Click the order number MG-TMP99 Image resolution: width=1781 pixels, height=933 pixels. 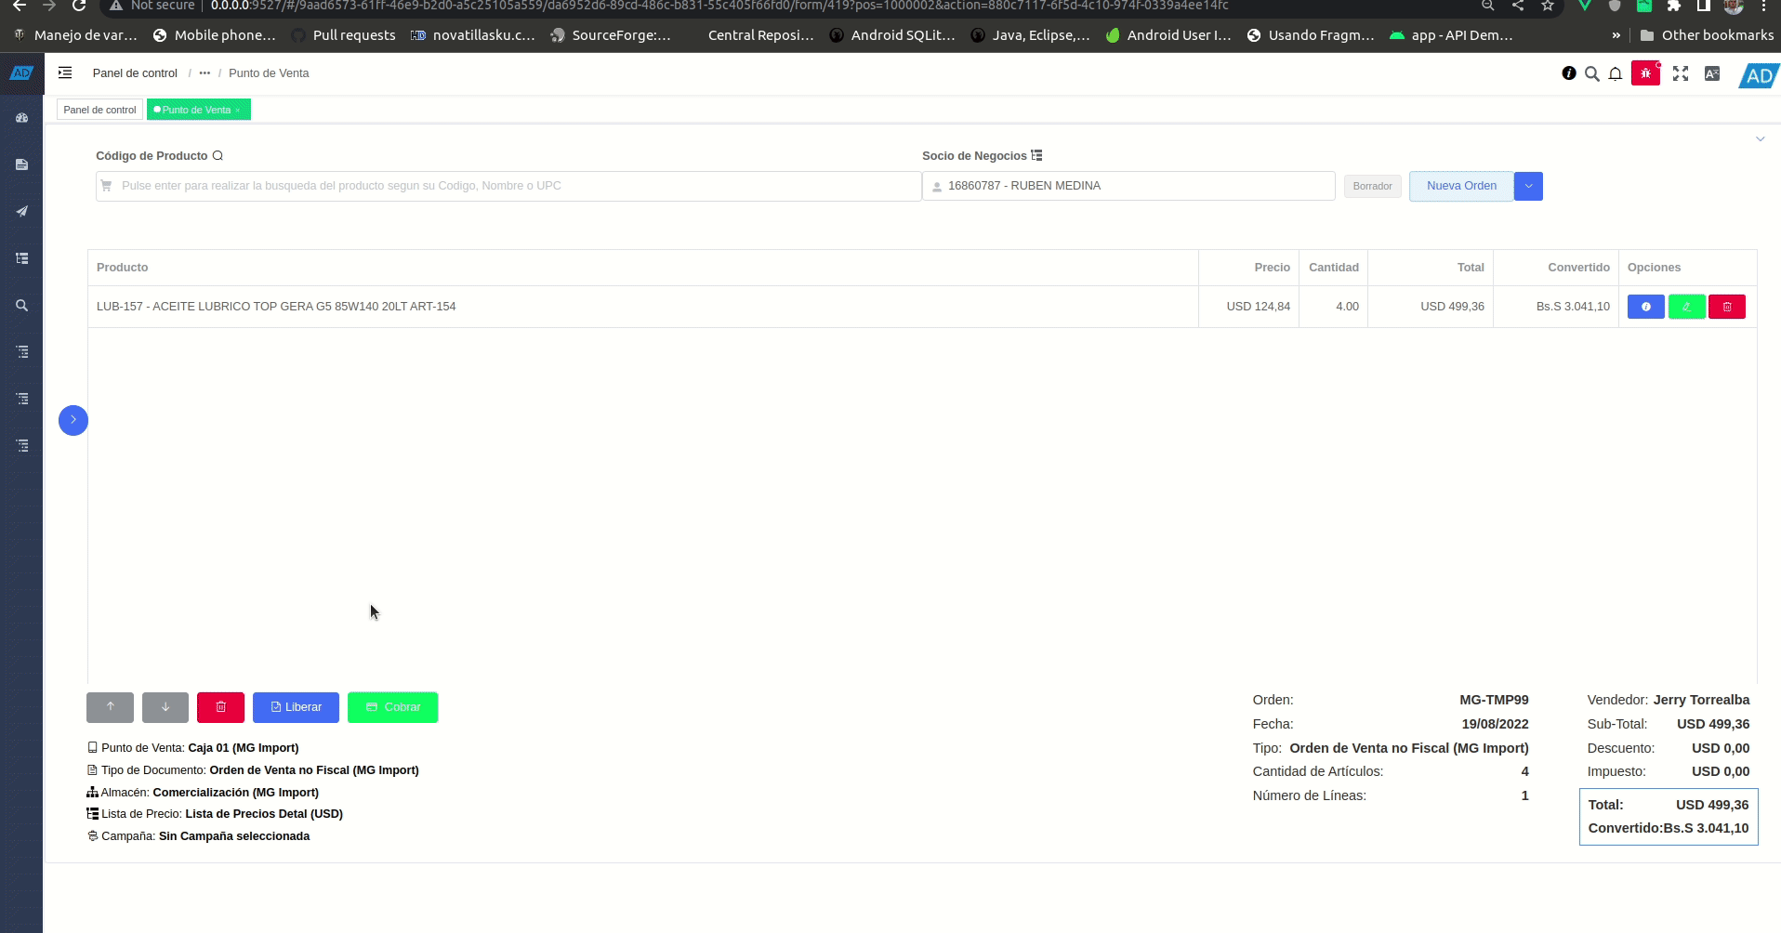[1494, 700]
